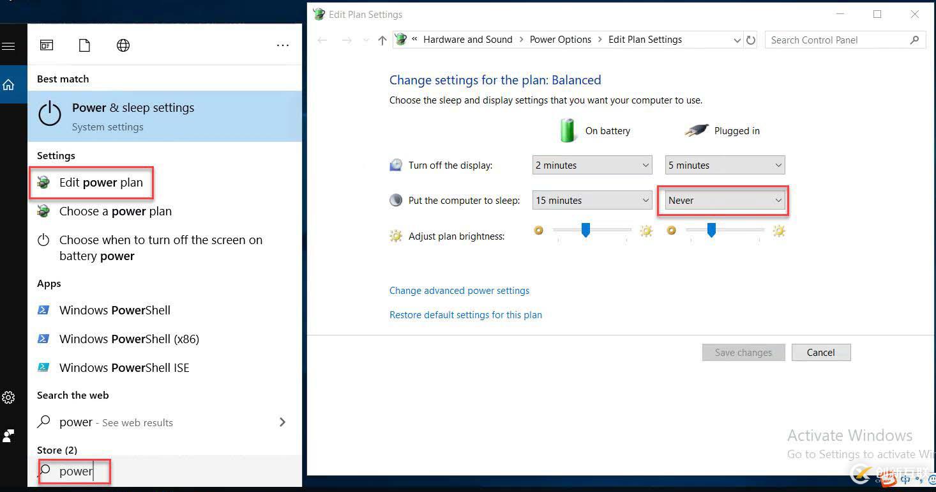Maximize the Edit Plan Settings window
The width and height of the screenshot is (936, 492).
(x=877, y=14)
